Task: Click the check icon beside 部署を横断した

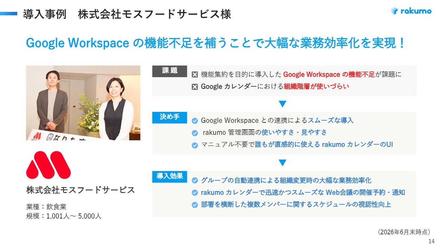Action: [x=195, y=205]
